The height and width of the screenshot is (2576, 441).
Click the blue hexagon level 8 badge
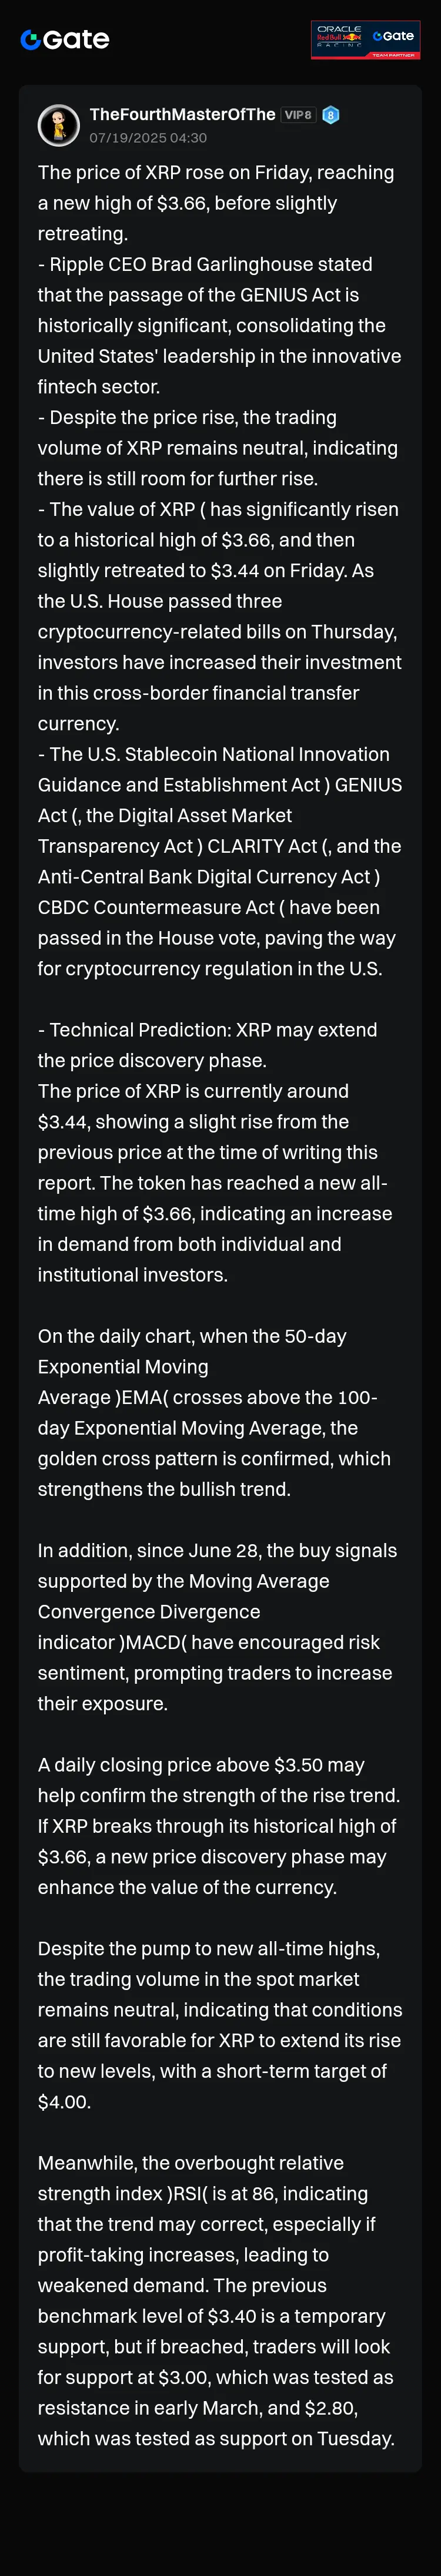click(x=330, y=115)
